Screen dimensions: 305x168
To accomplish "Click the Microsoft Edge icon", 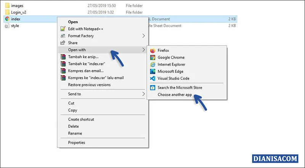I will pos(153,71).
